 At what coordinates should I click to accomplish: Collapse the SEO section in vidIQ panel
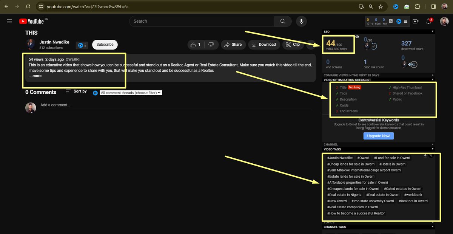pos(432,31)
